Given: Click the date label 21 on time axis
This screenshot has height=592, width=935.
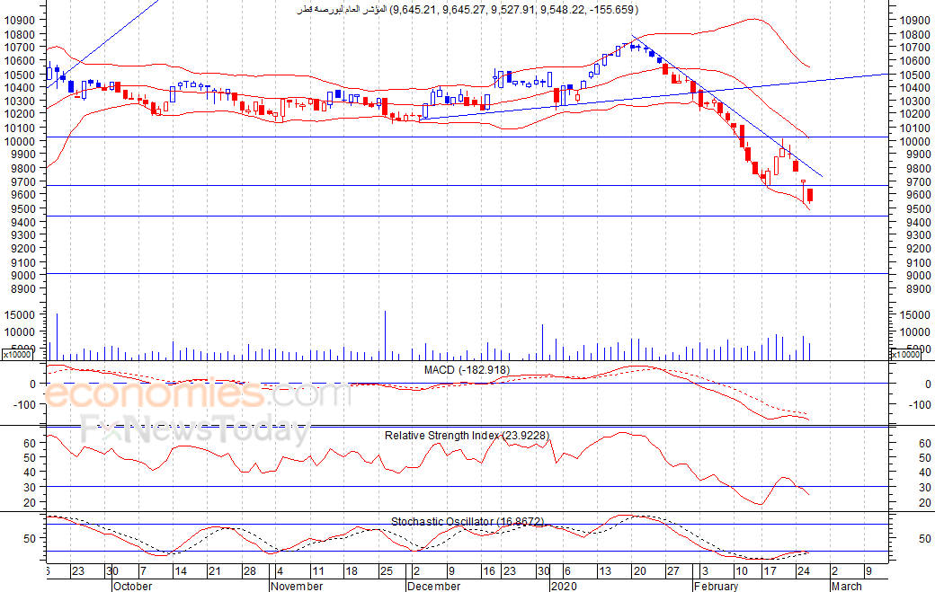Looking at the screenshot, I should click(x=214, y=571).
